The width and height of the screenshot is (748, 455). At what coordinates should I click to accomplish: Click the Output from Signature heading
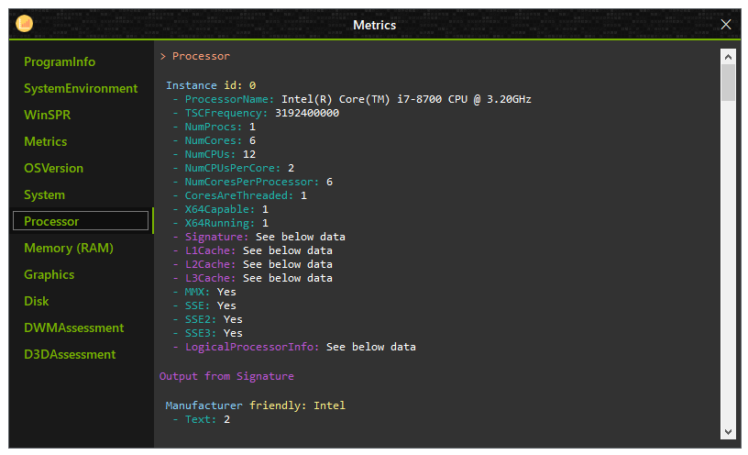click(x=226, y=376)
